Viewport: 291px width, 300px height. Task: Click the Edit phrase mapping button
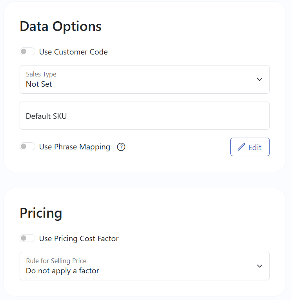[x=250, y=147]
